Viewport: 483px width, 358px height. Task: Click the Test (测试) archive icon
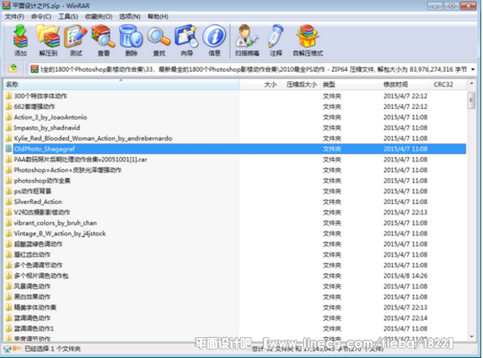(x=75, y=36)
